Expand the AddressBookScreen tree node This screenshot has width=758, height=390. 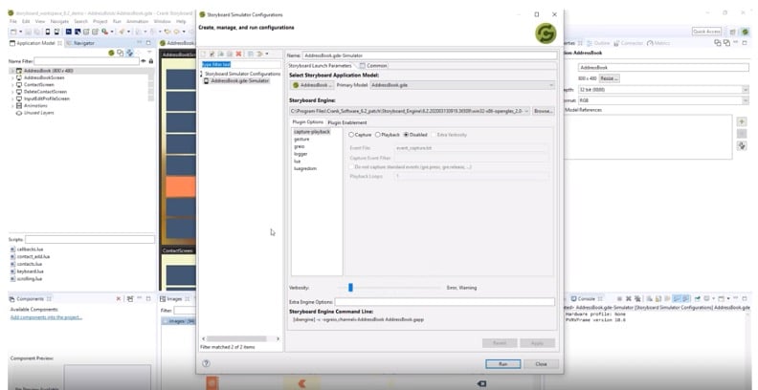(x=13, y=77)
